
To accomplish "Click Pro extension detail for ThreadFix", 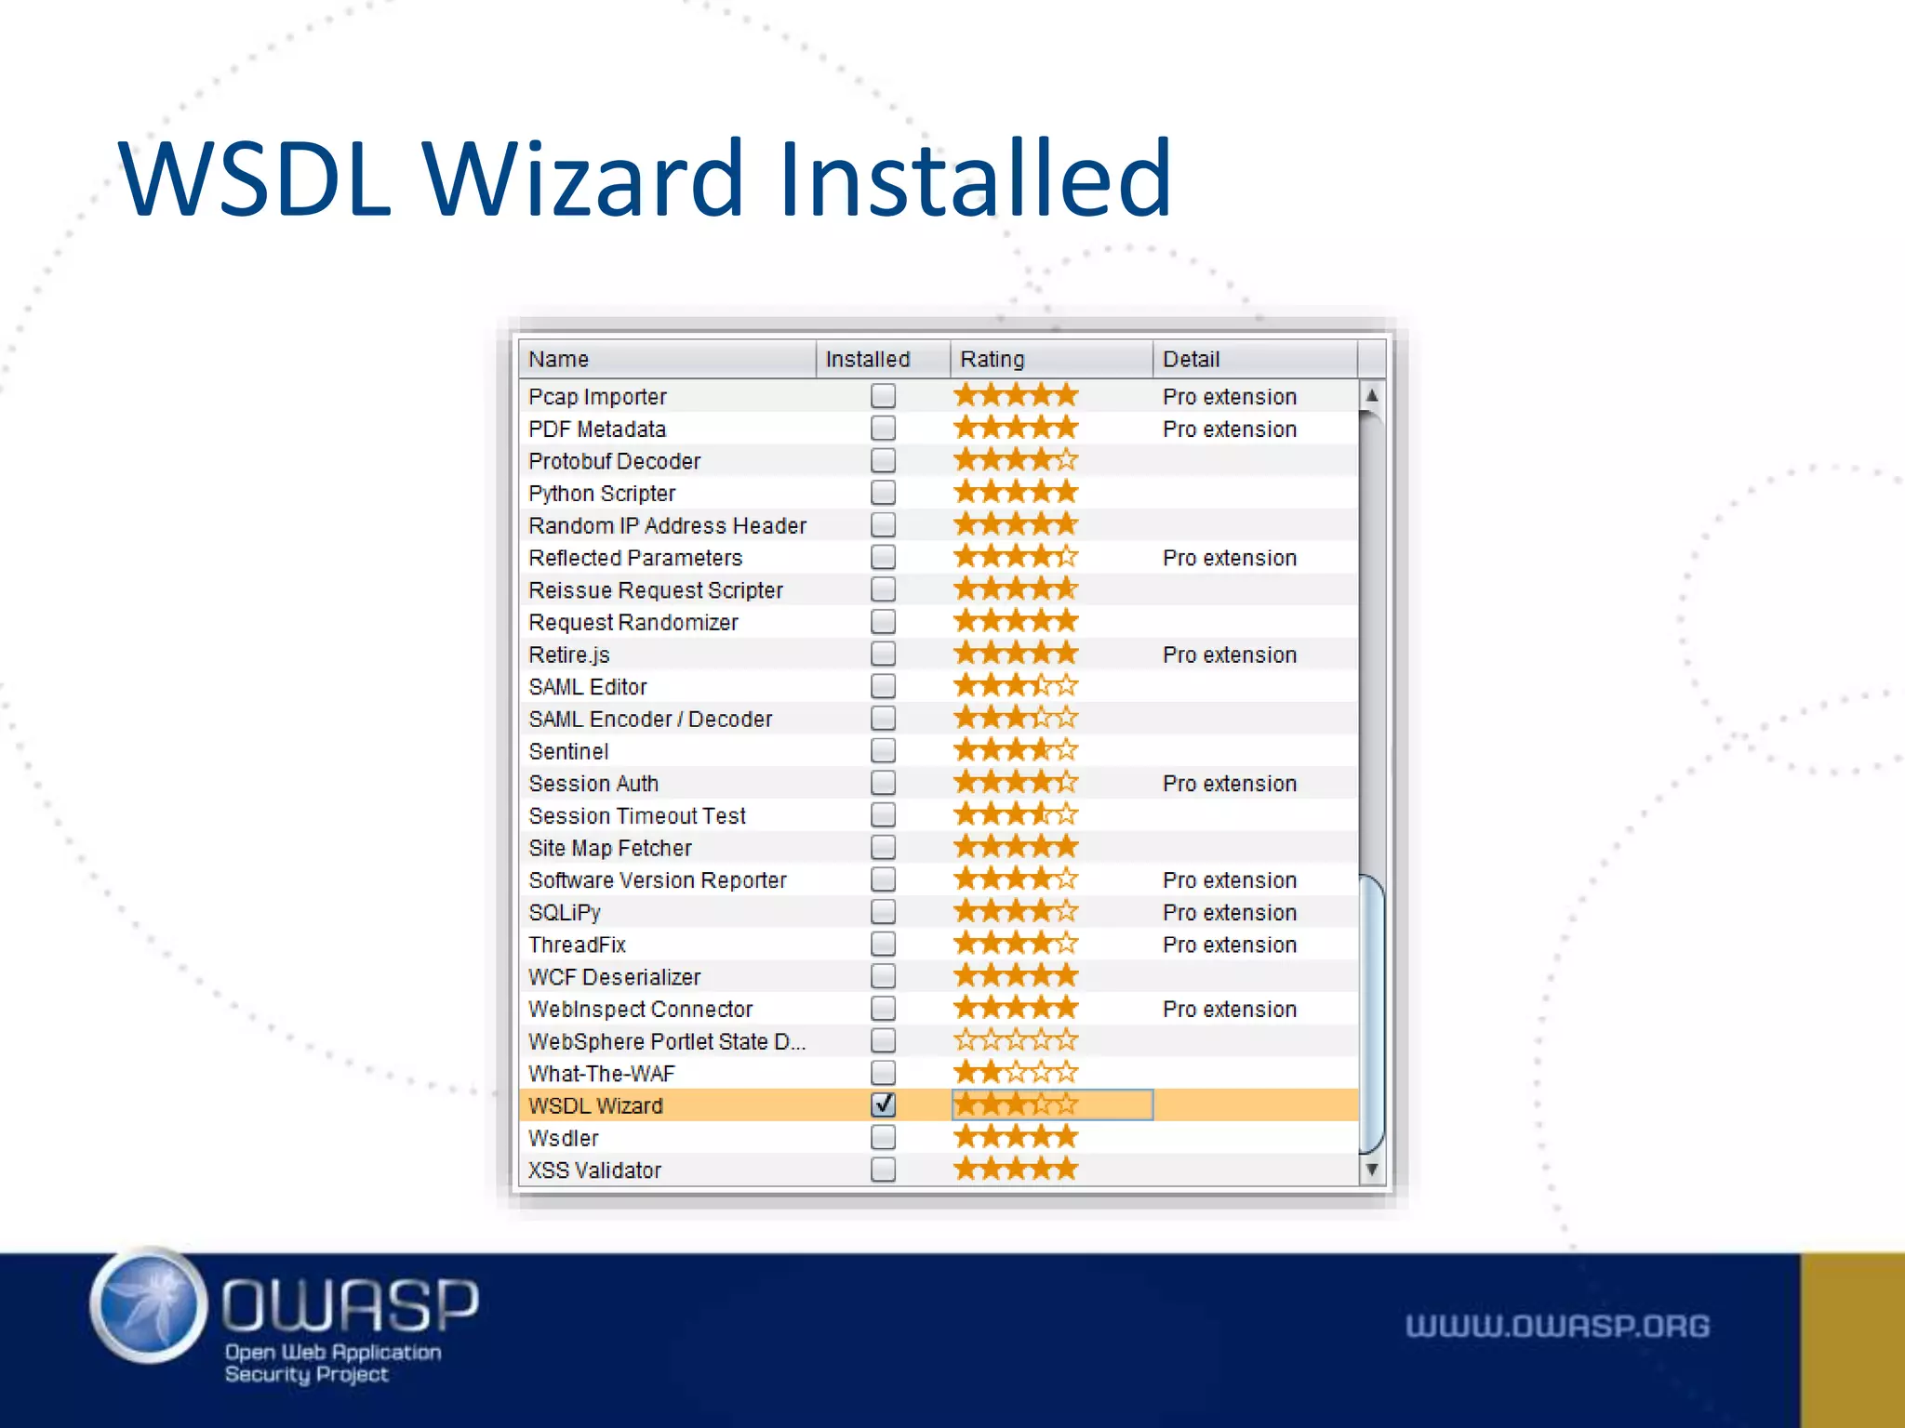I will click(1229, 945).
